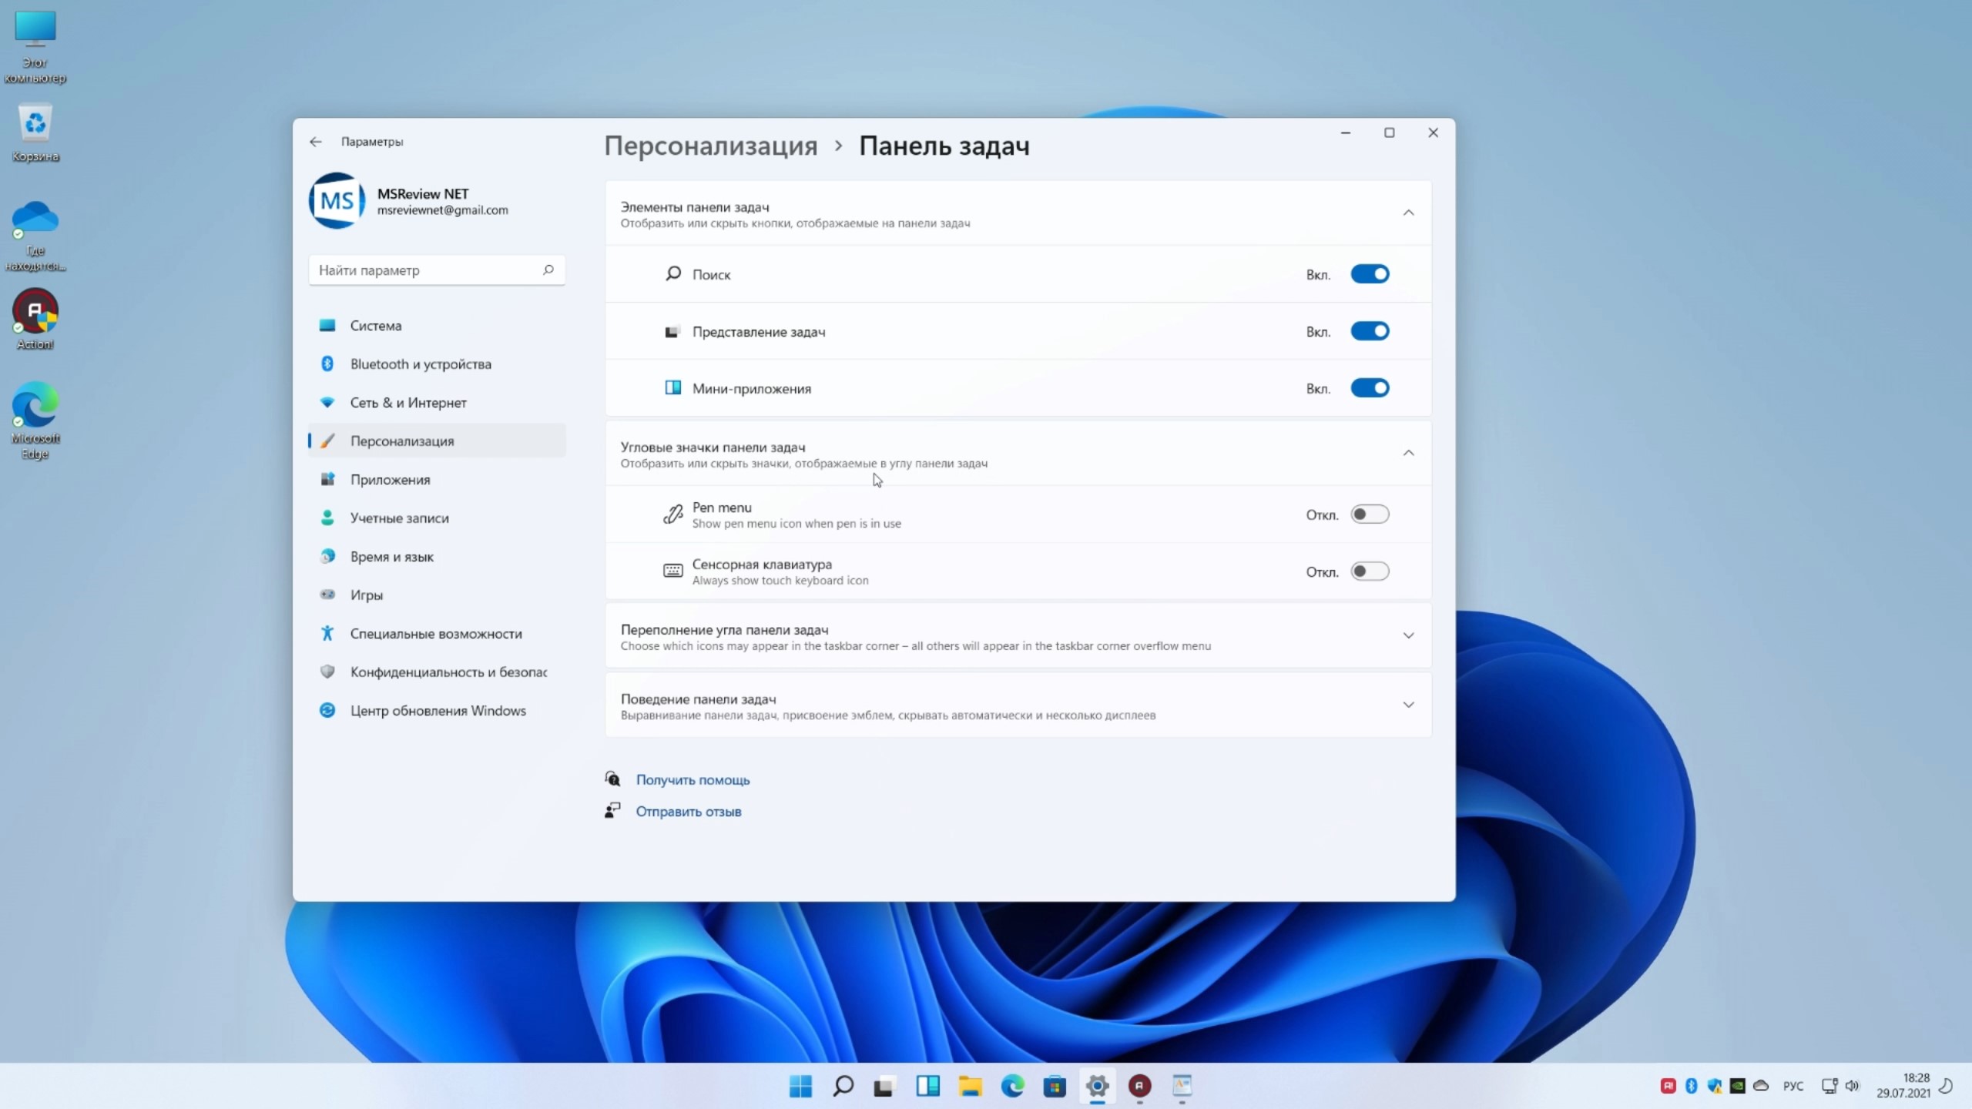Expand Переполнение угла панели задач
This screenshot has width=1972, height=1109.
coord(1408,636)
